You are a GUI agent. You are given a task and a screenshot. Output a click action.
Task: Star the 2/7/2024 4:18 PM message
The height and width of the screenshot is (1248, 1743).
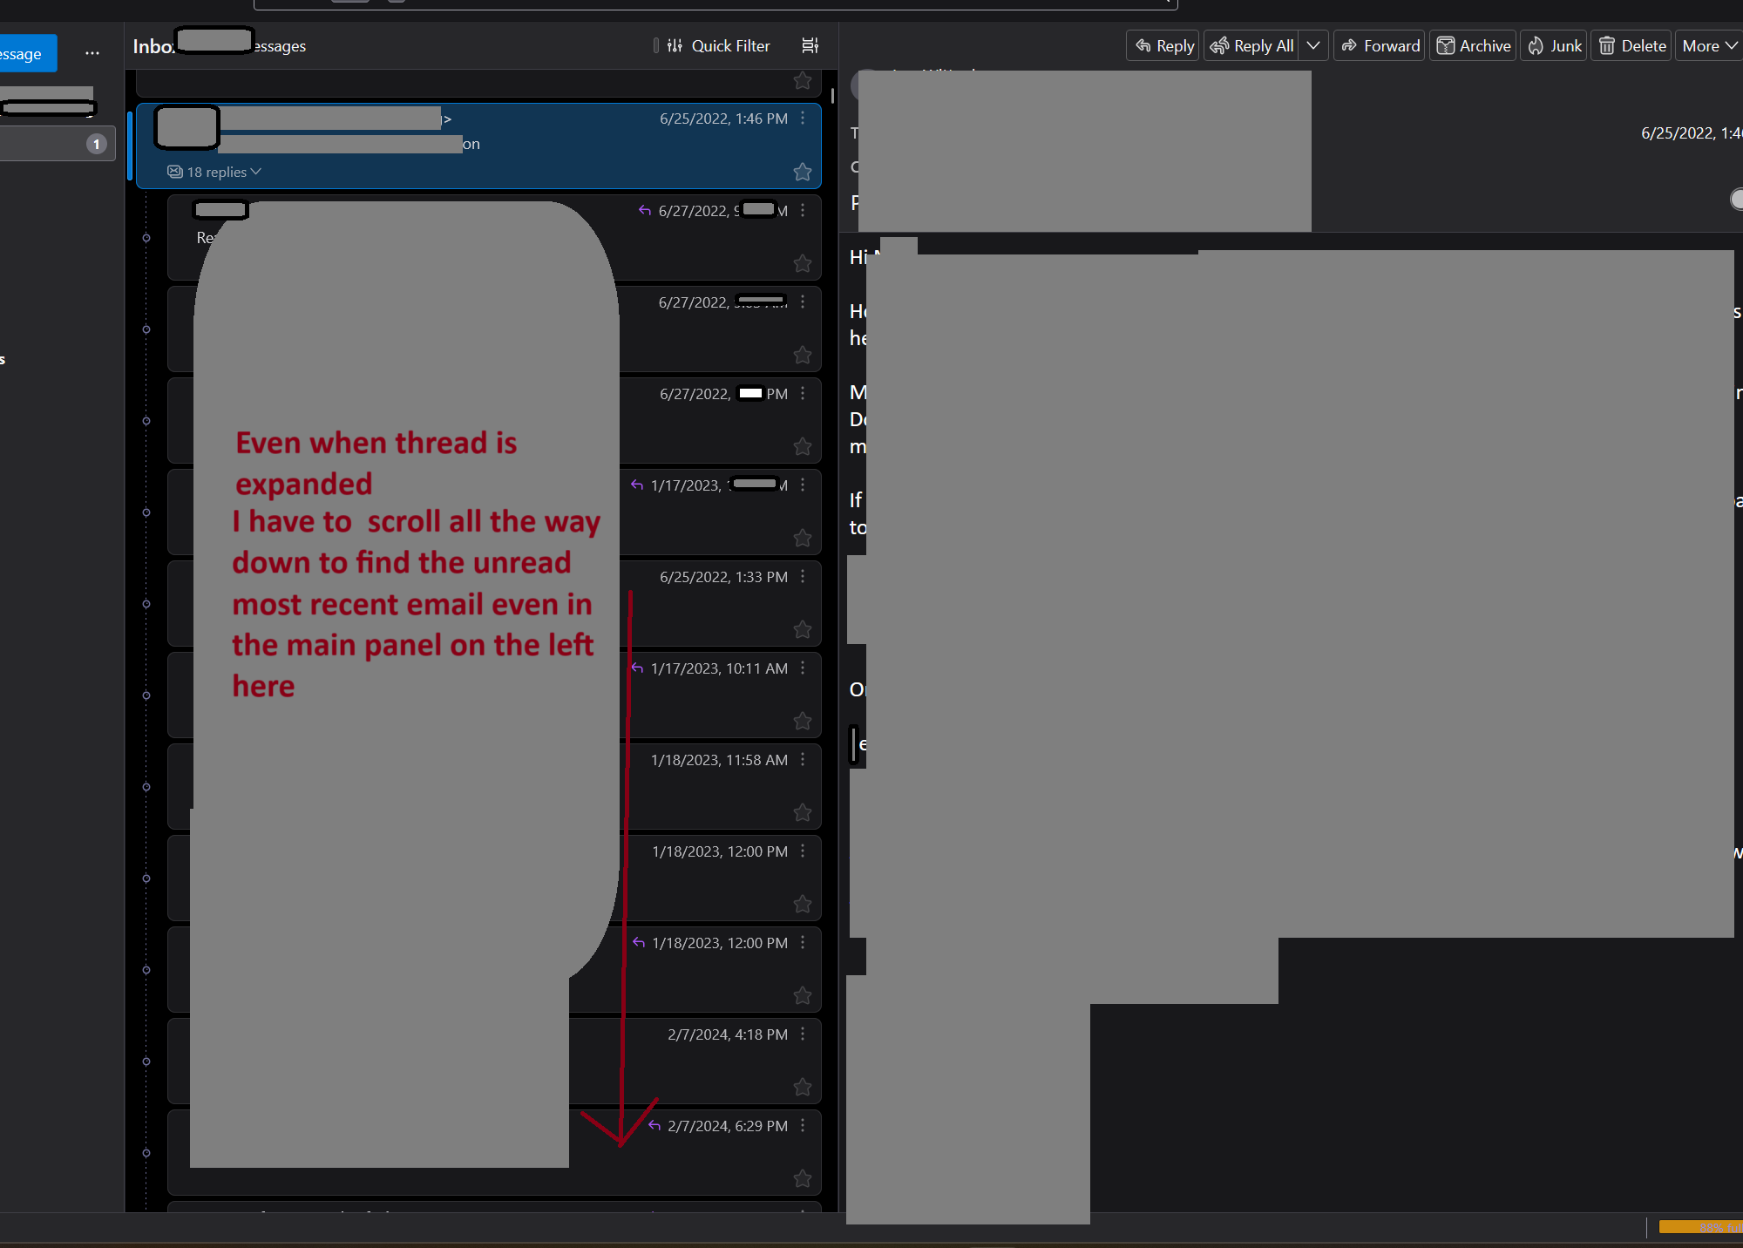(x=803, y=1088)
